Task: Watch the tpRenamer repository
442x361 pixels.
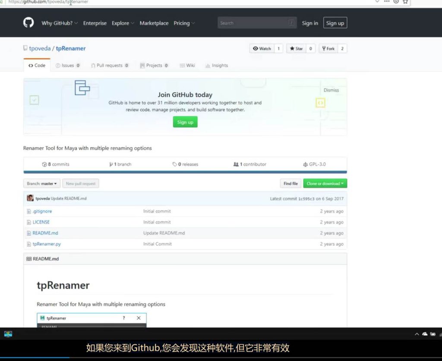Action: tap(262, 49)
